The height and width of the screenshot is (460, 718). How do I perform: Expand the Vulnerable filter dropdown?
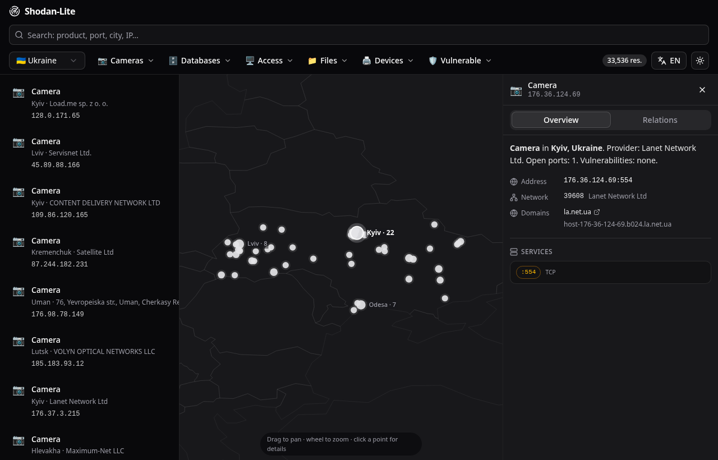tap(460, 61)
